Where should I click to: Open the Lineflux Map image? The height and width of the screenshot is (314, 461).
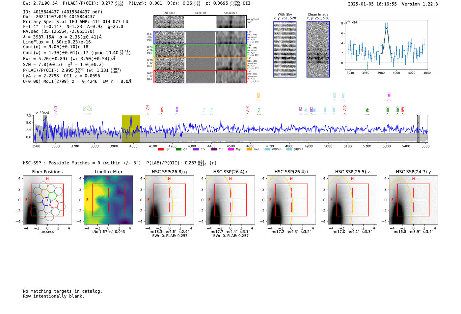coord(108,200)
